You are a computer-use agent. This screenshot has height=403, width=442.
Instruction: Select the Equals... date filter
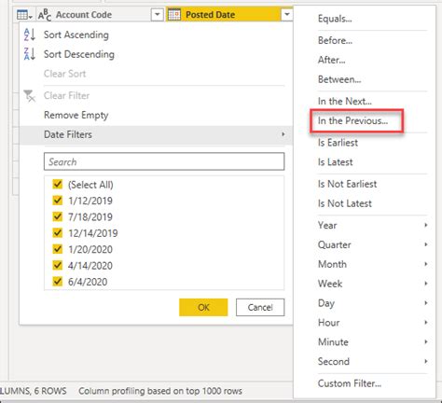(335, 19)
